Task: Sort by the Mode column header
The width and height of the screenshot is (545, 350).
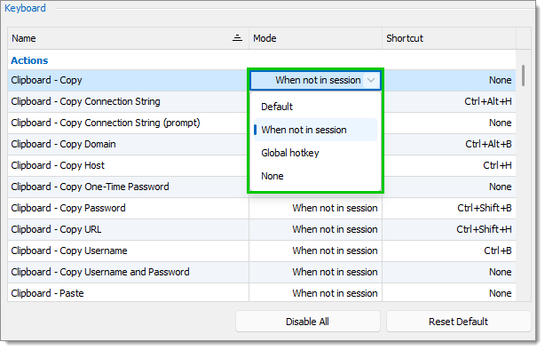Action: pos(315,38)
